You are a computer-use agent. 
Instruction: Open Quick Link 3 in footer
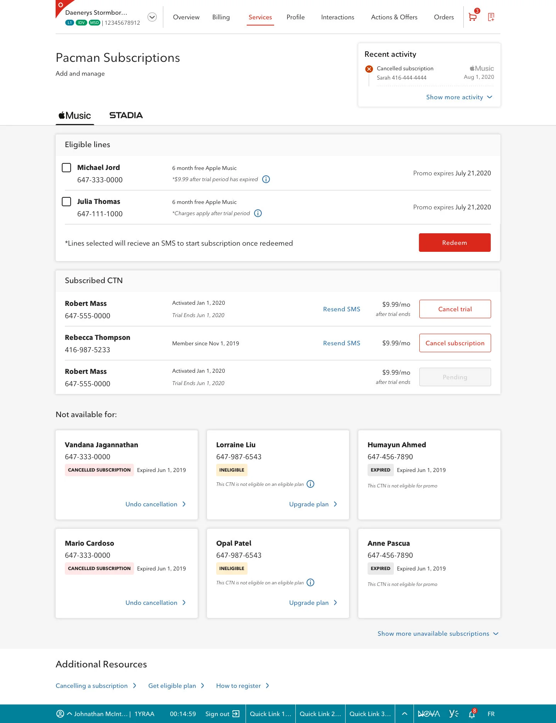(370, 714)
